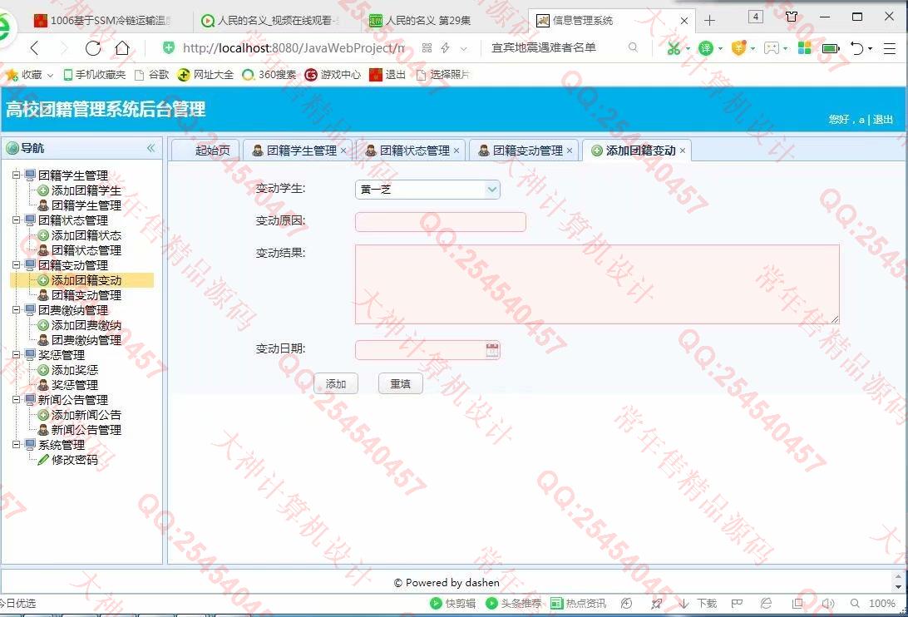Open 团费缴纳管理 leaf item in tree
Image resolution: width=908 pixels, height=617 pixels.
(x=86, y=340)
